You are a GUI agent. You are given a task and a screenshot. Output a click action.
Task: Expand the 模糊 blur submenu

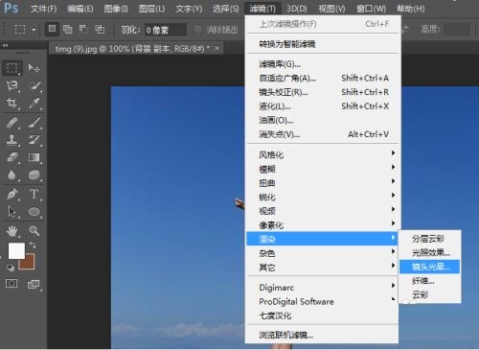[x=322, y=169]
